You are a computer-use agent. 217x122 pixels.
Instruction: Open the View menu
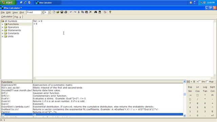click(x=15, y=13)
